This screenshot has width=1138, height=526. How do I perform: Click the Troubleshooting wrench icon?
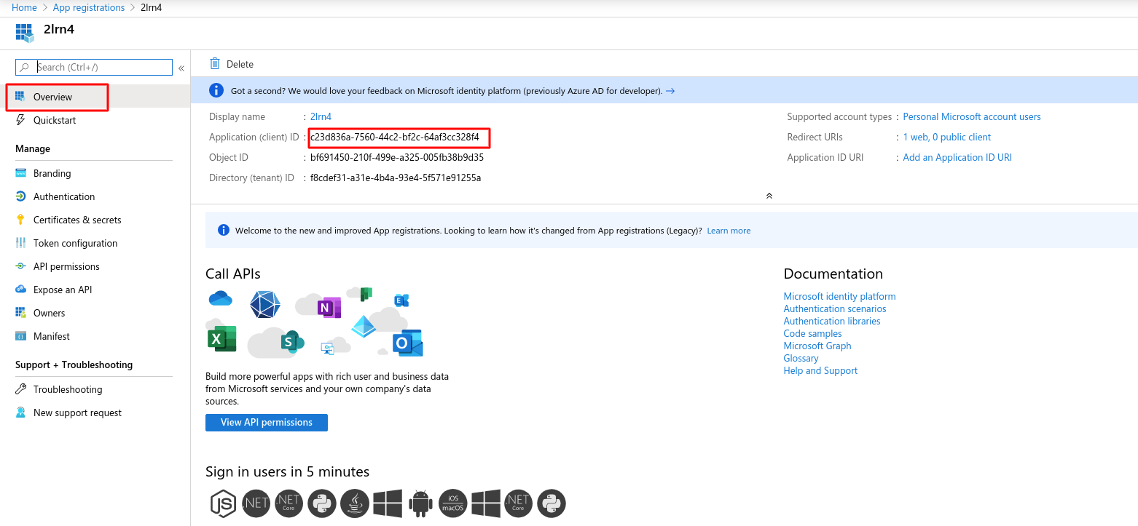pyautogui.click(x=20, y=389)
